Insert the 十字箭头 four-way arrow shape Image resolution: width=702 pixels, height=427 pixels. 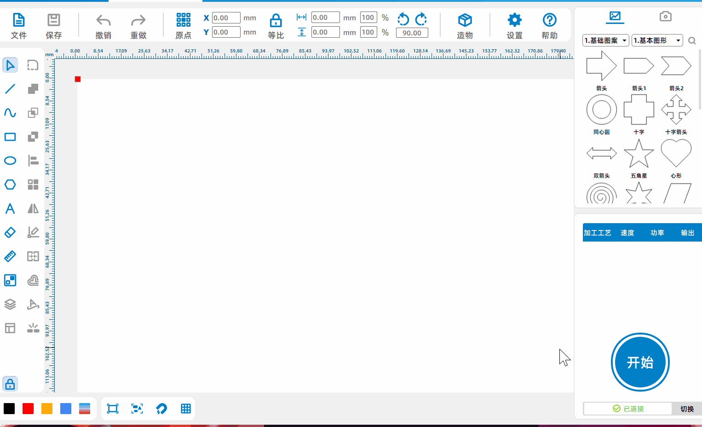676,110
